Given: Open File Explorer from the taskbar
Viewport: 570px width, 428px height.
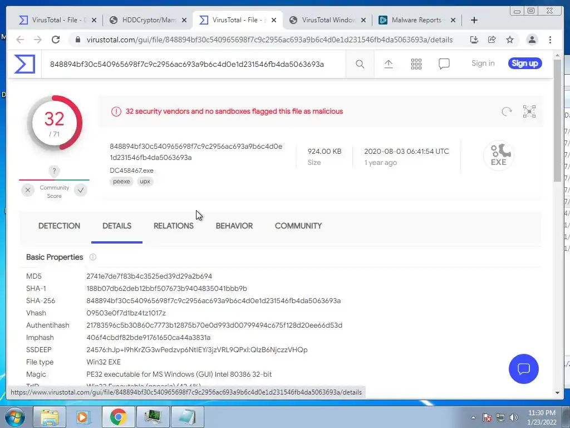Looking at the screenshot, I should pyautogui.click(x=50, y=417).
